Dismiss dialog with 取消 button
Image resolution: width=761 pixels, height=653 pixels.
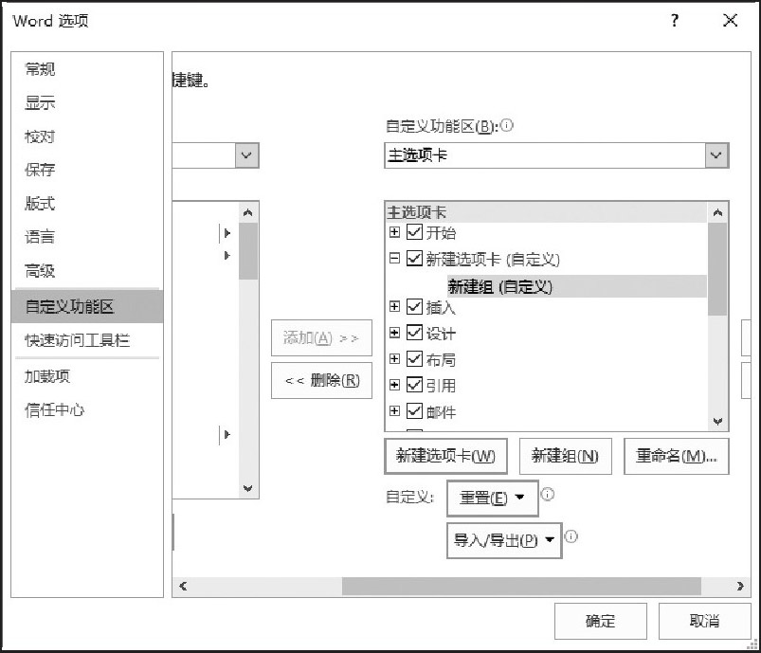click(704, 621)
